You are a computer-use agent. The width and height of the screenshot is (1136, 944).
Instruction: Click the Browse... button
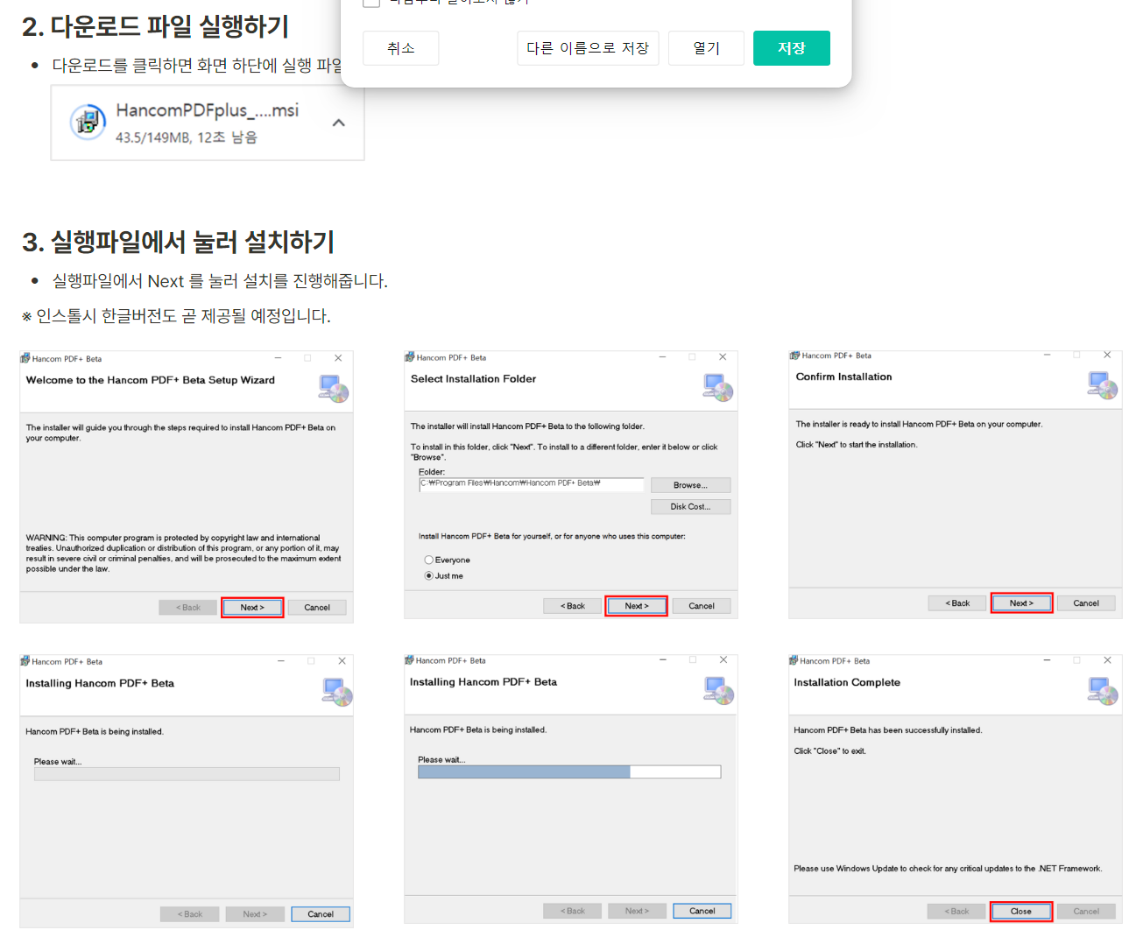coord(690,485)
